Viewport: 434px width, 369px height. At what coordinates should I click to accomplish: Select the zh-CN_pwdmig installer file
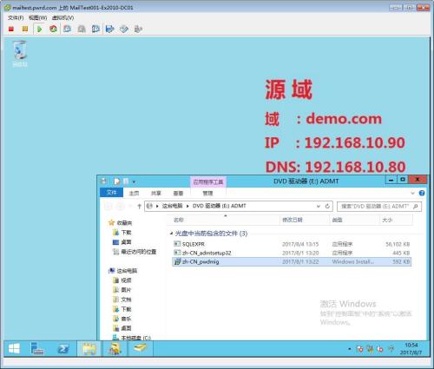tap(292, 261)
